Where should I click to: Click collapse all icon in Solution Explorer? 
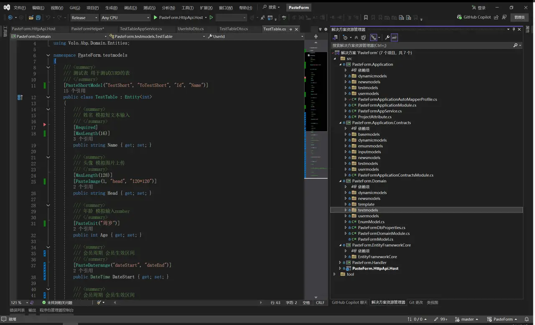[x=356, y=38]
